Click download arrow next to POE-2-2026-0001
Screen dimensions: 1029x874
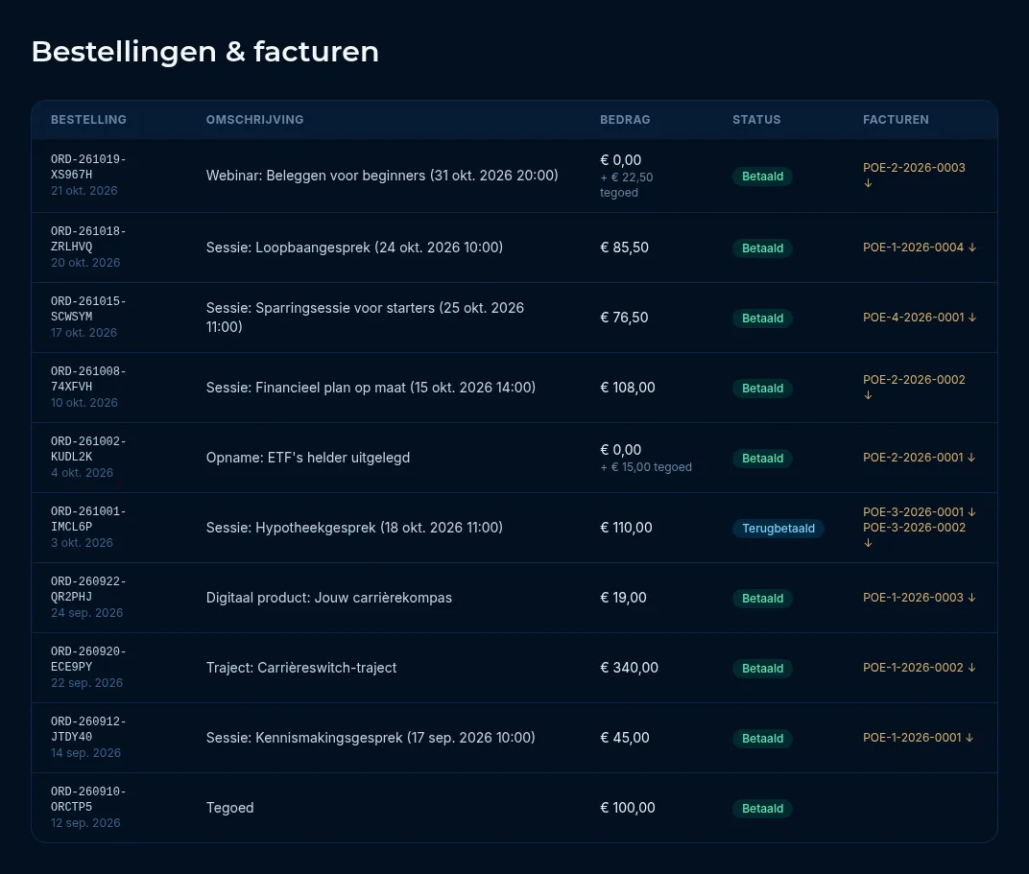(972, 458)
